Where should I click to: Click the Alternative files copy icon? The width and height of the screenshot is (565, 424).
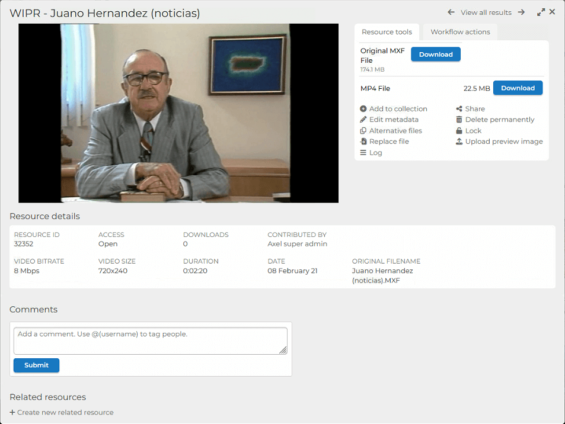point(363,131)
